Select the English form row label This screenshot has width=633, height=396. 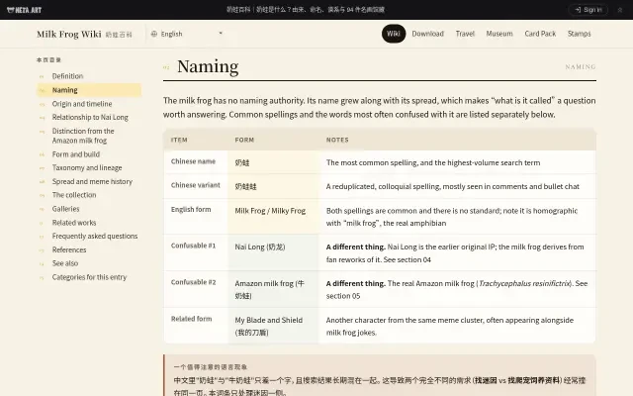click(191, 209)
